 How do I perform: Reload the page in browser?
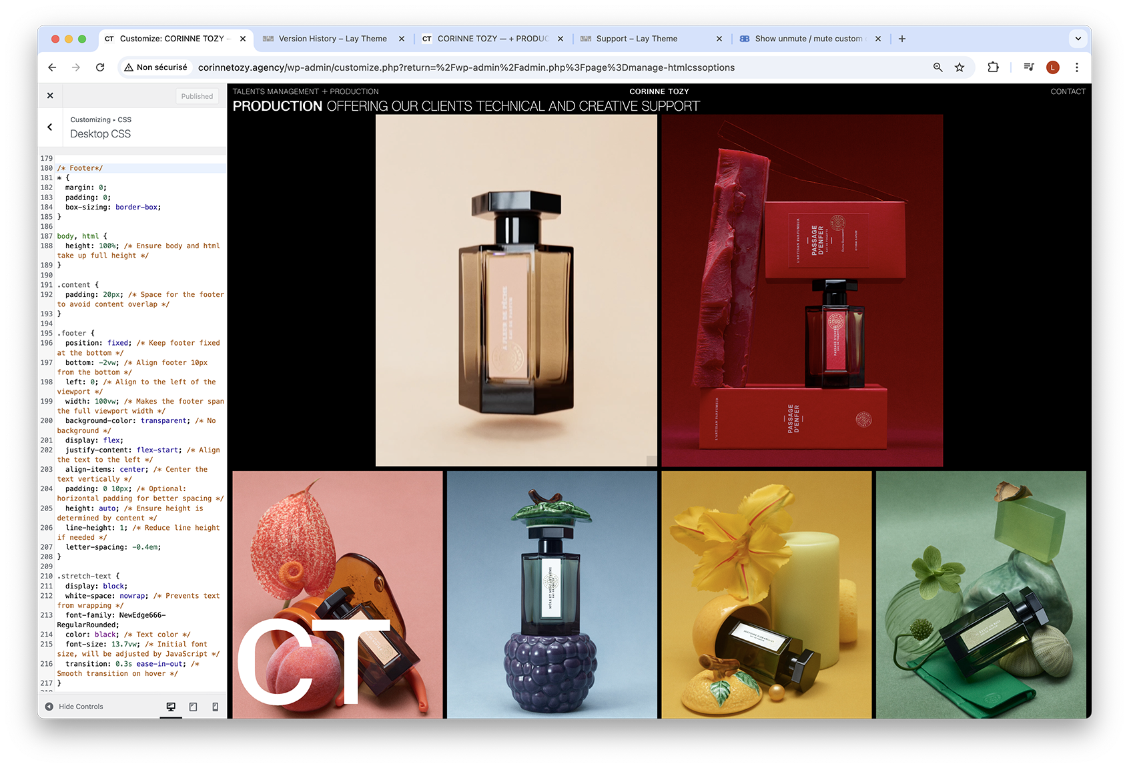[100, 67]
